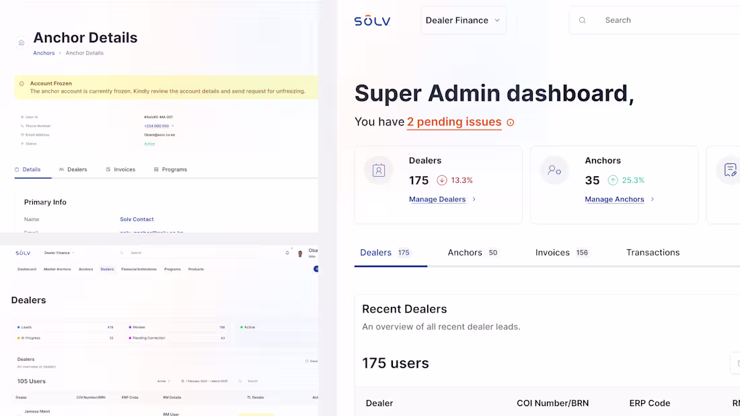Viewport: 740px width, 416px height.
Task: Click the Dealers card badge icon
Action: click(x=379, y=170)
